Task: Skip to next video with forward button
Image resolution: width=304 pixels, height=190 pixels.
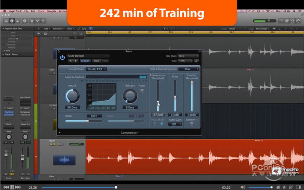Action: tap(18, 187)
